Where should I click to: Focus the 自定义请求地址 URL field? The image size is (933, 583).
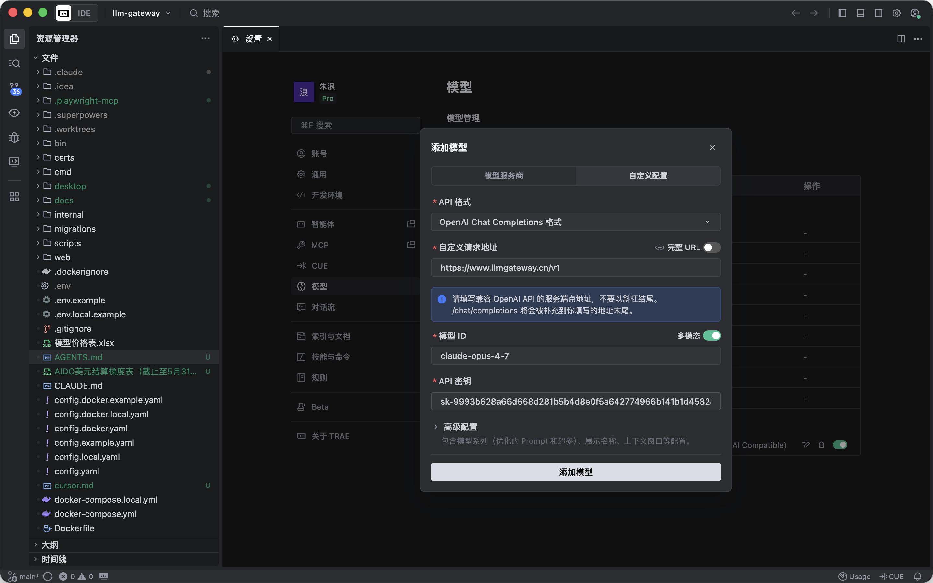click(x=576, y=268)
